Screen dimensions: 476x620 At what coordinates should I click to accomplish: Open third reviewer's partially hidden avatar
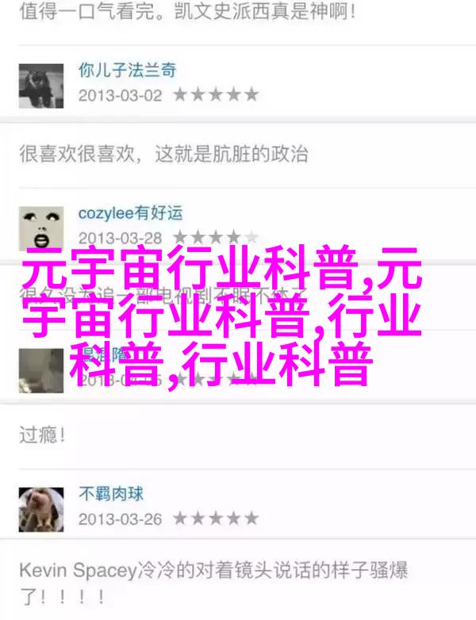pyautogui.click(x=41, y=370)
